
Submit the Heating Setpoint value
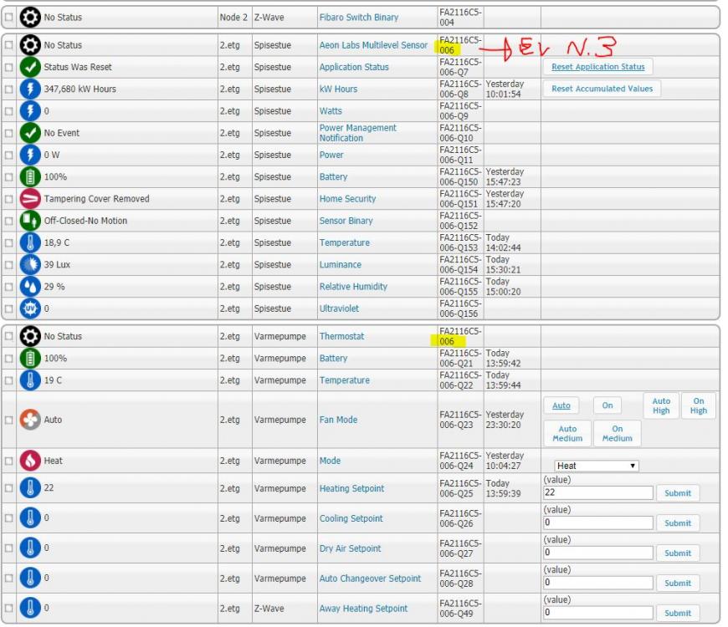(678, 493)
